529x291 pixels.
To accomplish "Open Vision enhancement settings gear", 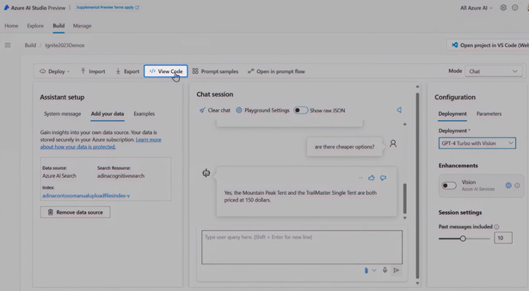I will pos(509,185).
